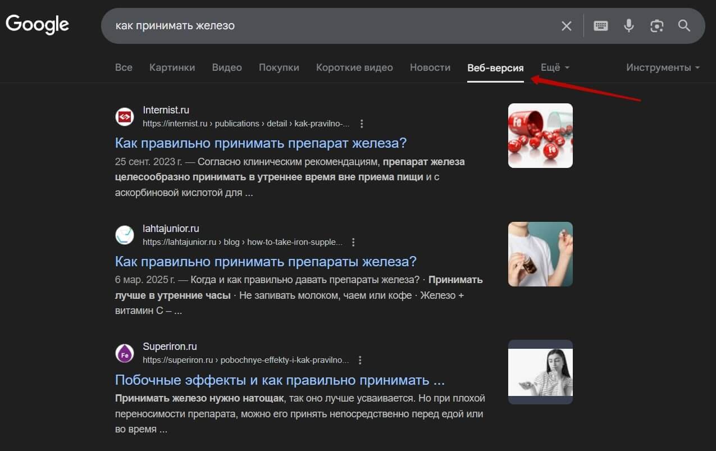This screenshot has height=451, width=716.
Task: Select the Веб-версия tab
Action: tap(495, 68)
